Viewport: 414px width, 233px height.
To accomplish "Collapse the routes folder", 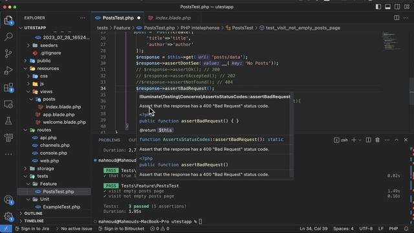I will [x=44, y=130].
